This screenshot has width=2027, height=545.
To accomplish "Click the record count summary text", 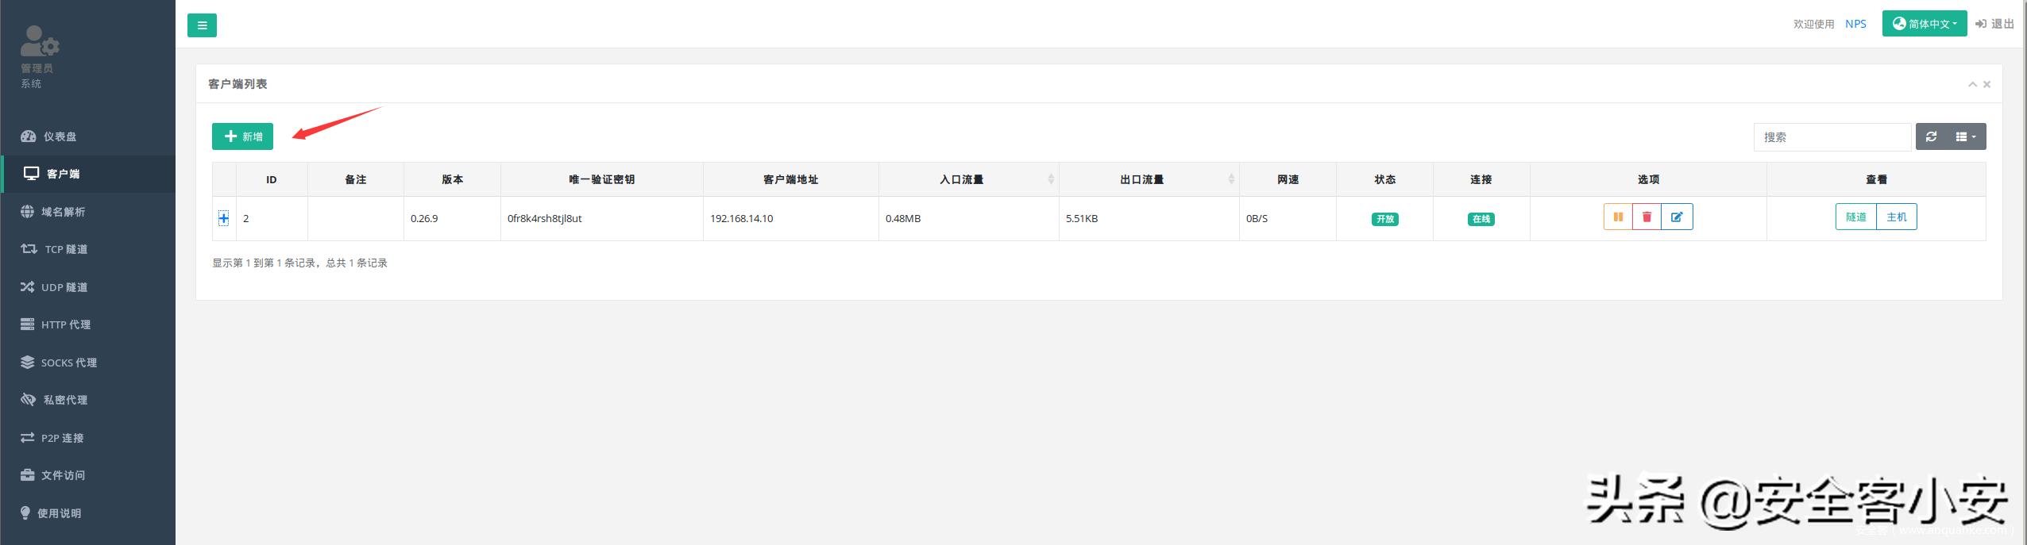I will pos(299,263).
